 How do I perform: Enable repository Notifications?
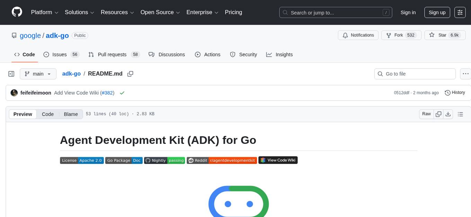358,35
